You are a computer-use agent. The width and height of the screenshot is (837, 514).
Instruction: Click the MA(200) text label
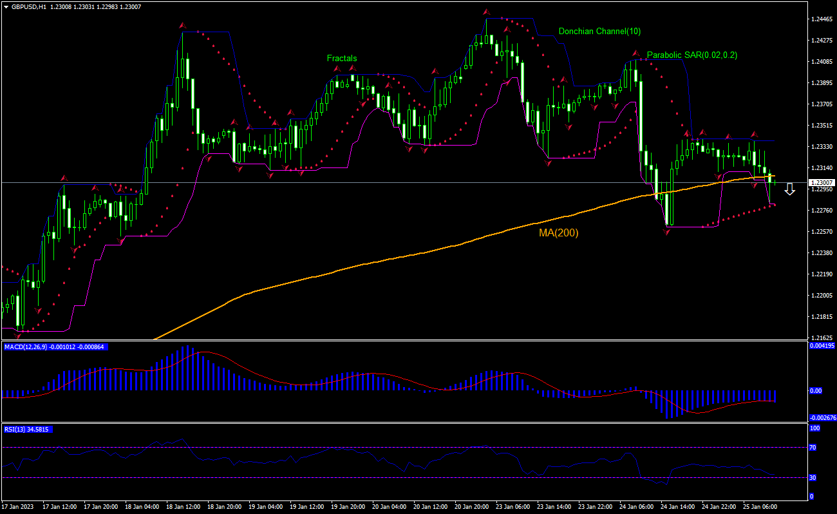point(558,233)
